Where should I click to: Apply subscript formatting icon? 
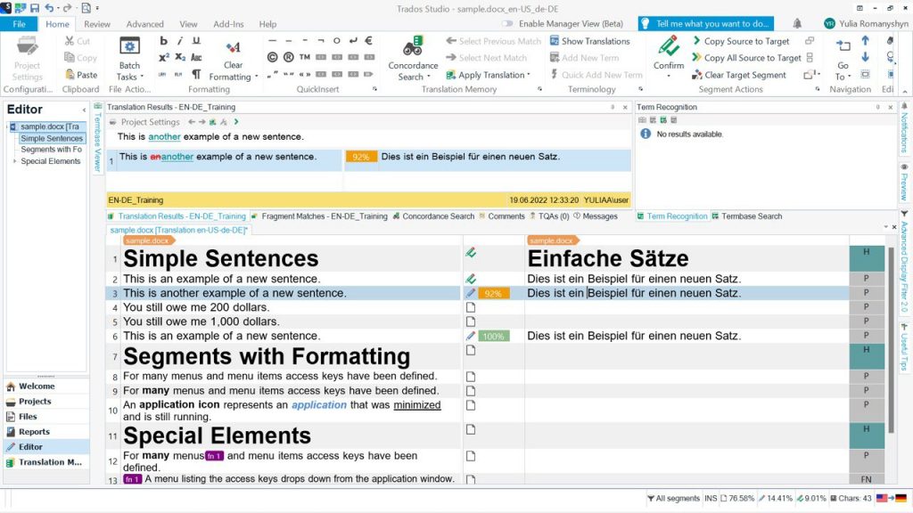[180, 57]
